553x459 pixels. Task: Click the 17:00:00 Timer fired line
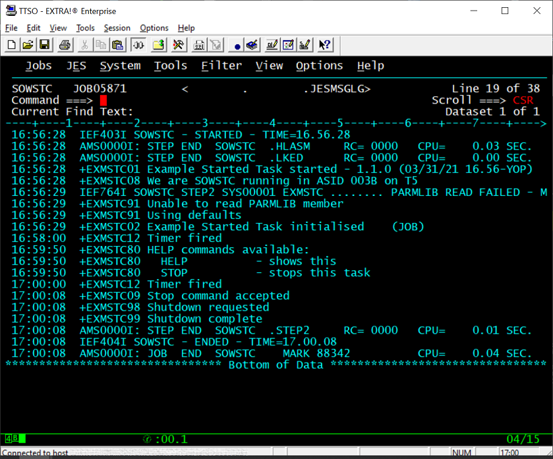(117, 284)
